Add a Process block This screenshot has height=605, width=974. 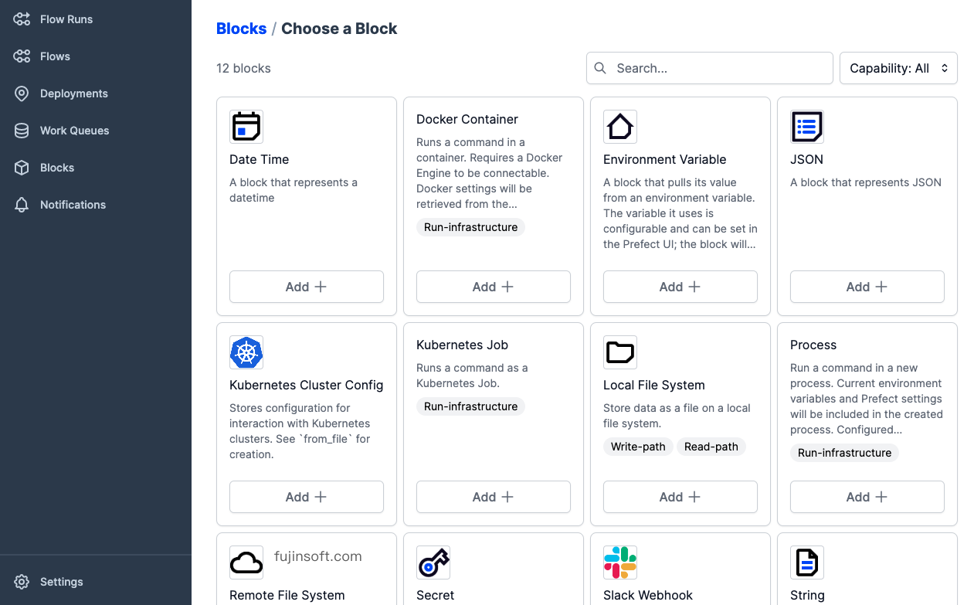(x=867, y=497)
